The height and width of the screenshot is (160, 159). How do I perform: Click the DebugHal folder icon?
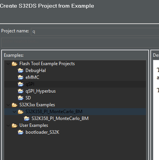[20, 70]
